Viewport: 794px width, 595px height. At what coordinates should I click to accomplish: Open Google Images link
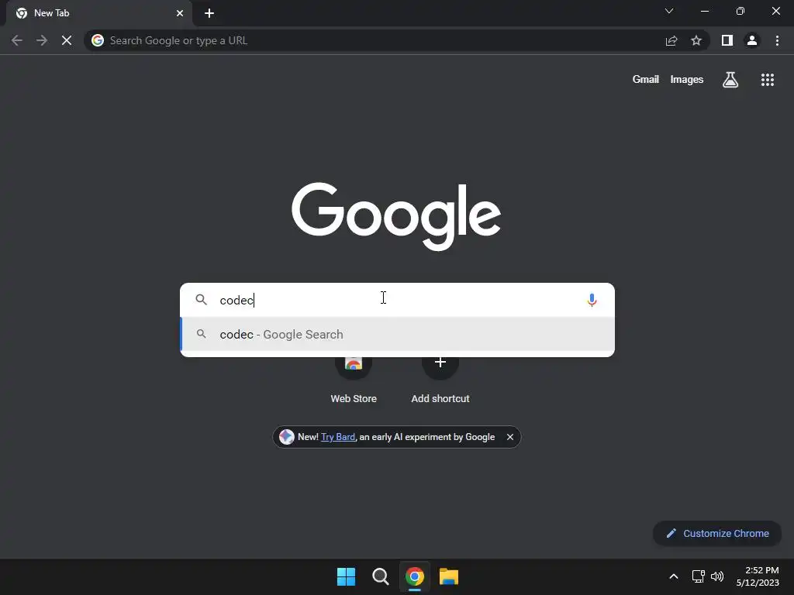click(687, 80)
